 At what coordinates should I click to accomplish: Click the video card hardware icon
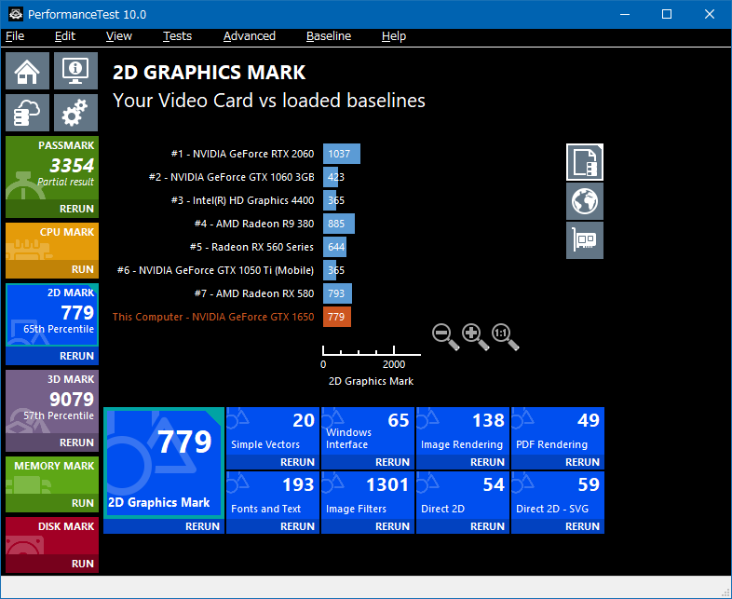pos(585,240)
